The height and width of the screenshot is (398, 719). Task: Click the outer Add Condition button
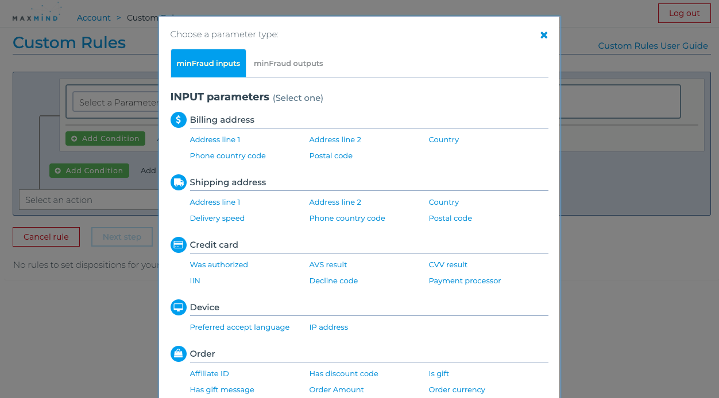[89, 170]
